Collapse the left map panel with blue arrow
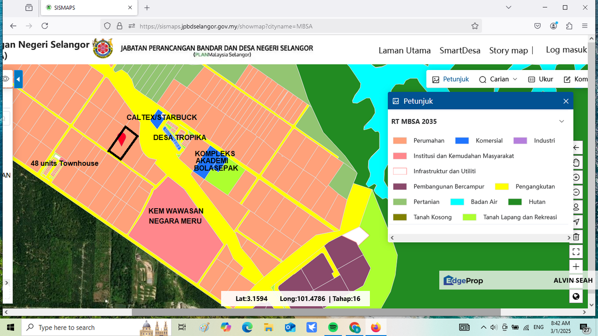598x336 pixels. [18, 79]
